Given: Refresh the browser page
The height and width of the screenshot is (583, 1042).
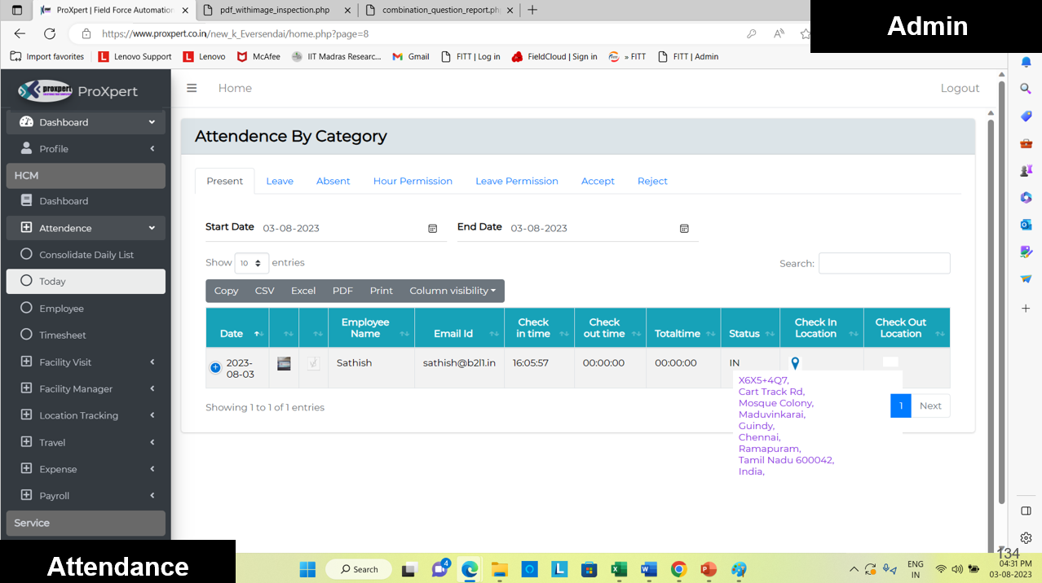Looking at the screenshot, I should click(x=50, y=33).
